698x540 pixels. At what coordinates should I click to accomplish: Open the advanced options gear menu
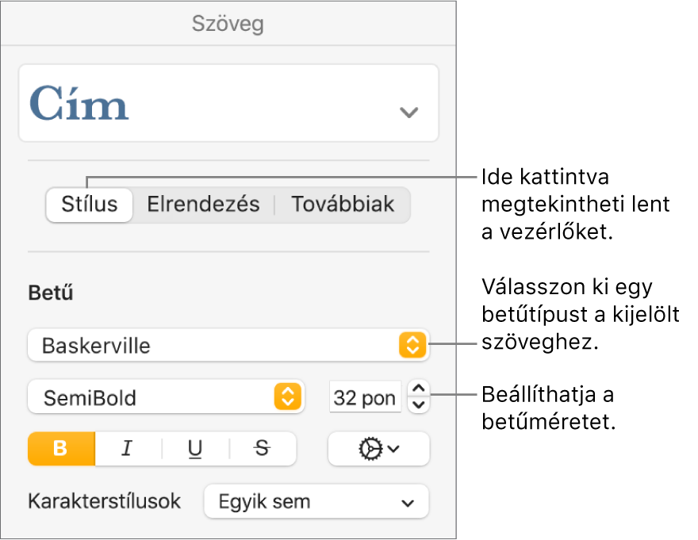[378, 449]
